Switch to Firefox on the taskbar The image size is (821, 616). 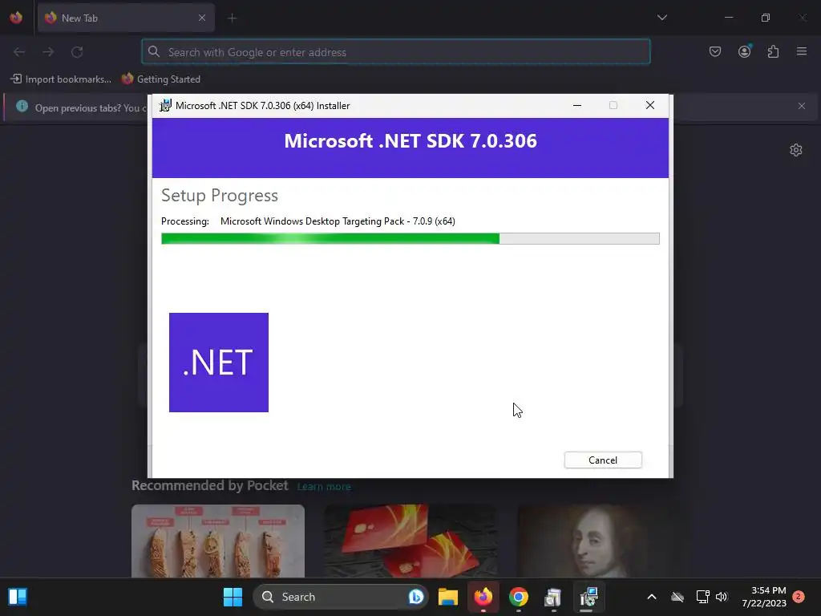(x=483, y=597)
